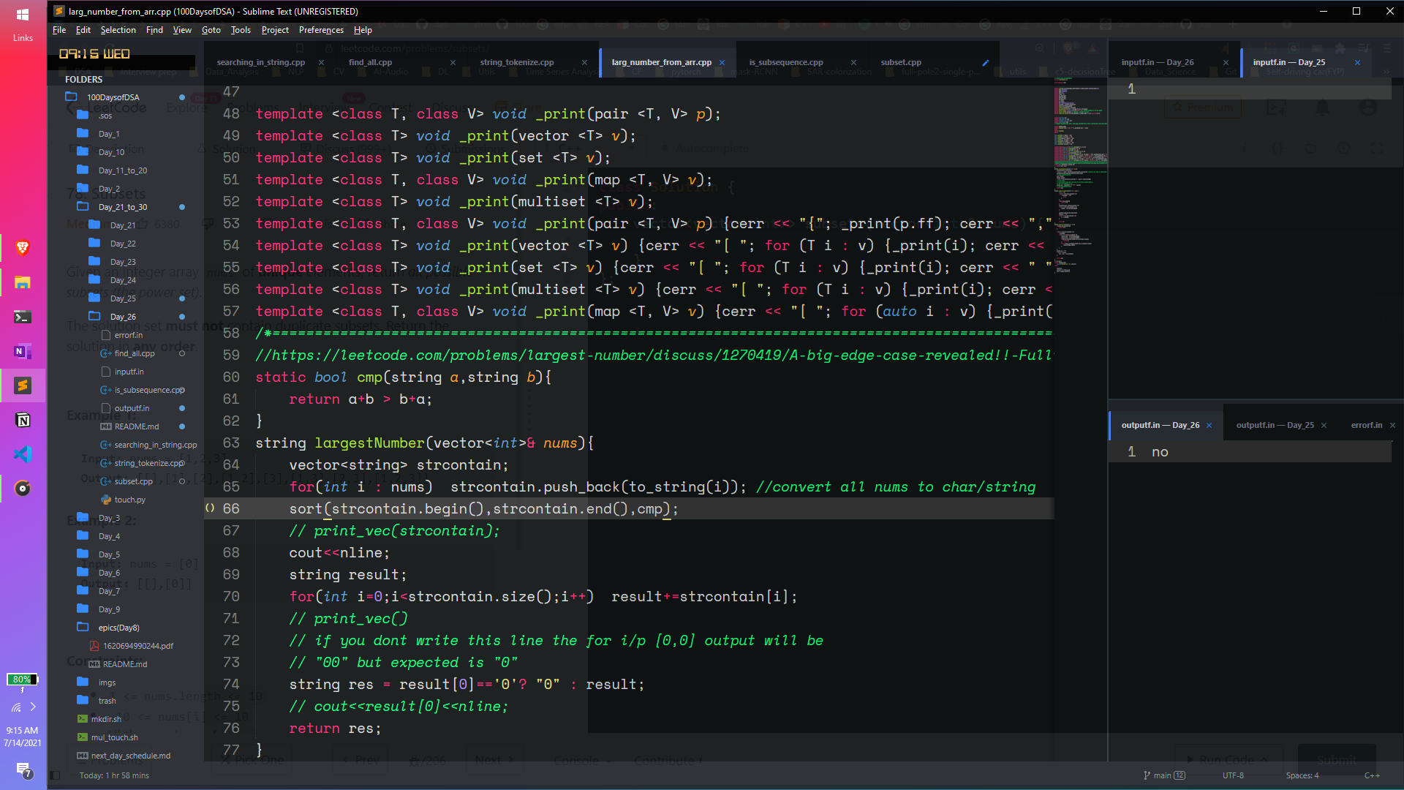Image resolution: width=1404 pixels, height=790 pixels.
Task: Click battery 80% indicator
Action: point(22,680)
